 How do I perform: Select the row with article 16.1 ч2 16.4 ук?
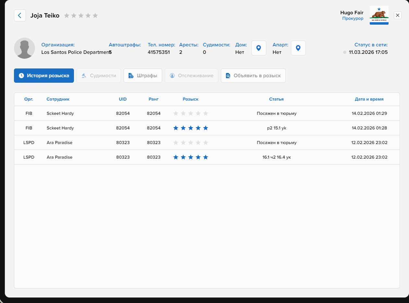coord(276,157)
